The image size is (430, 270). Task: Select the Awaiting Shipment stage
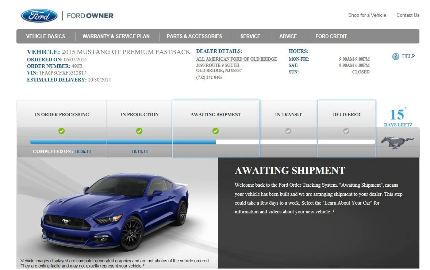pos(216,114)
